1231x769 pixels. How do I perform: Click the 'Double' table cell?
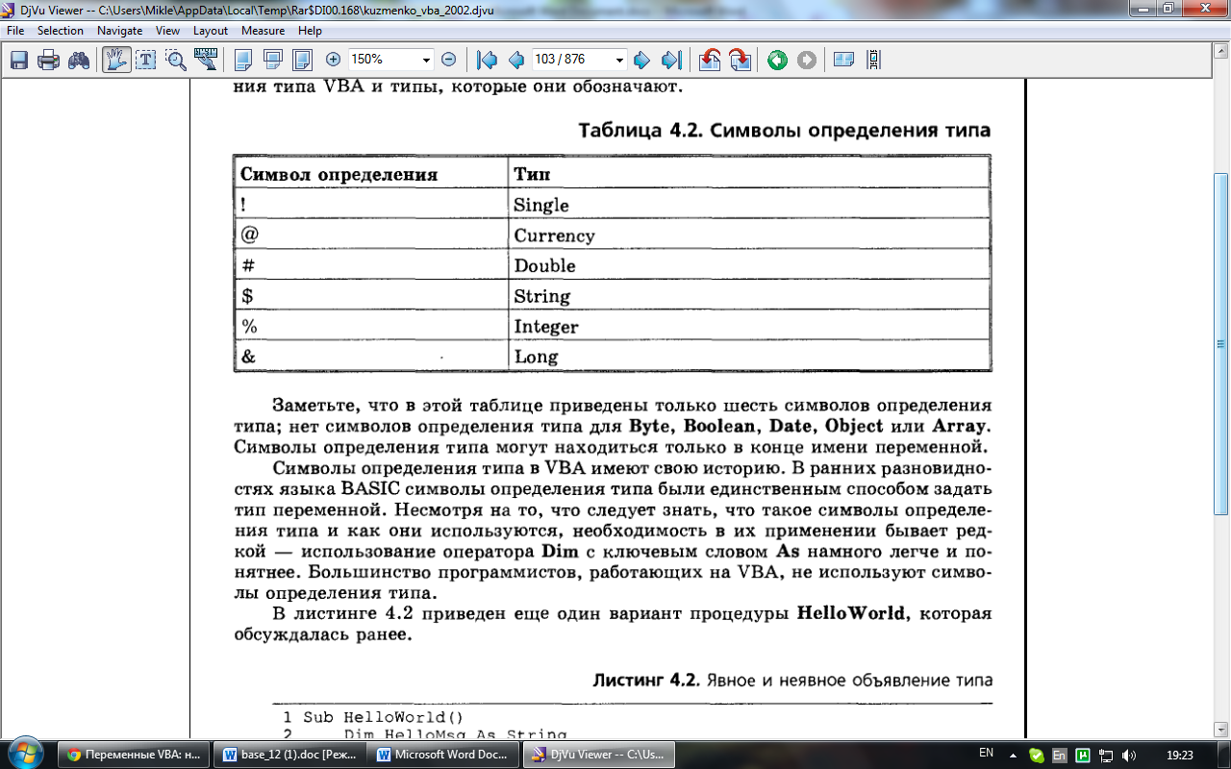[749, 265]
